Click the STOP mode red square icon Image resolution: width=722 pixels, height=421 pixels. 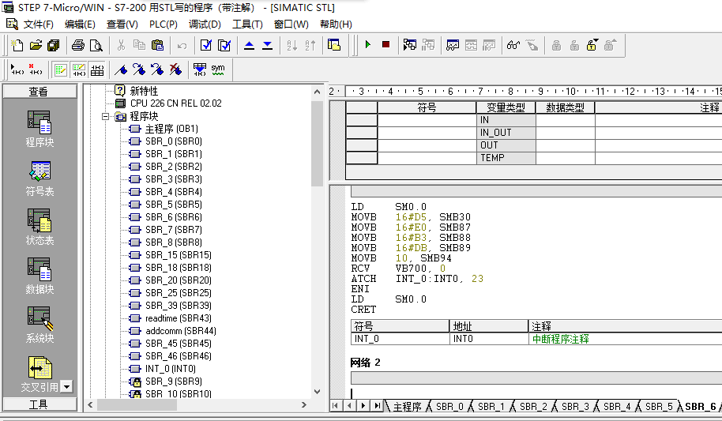385,45
